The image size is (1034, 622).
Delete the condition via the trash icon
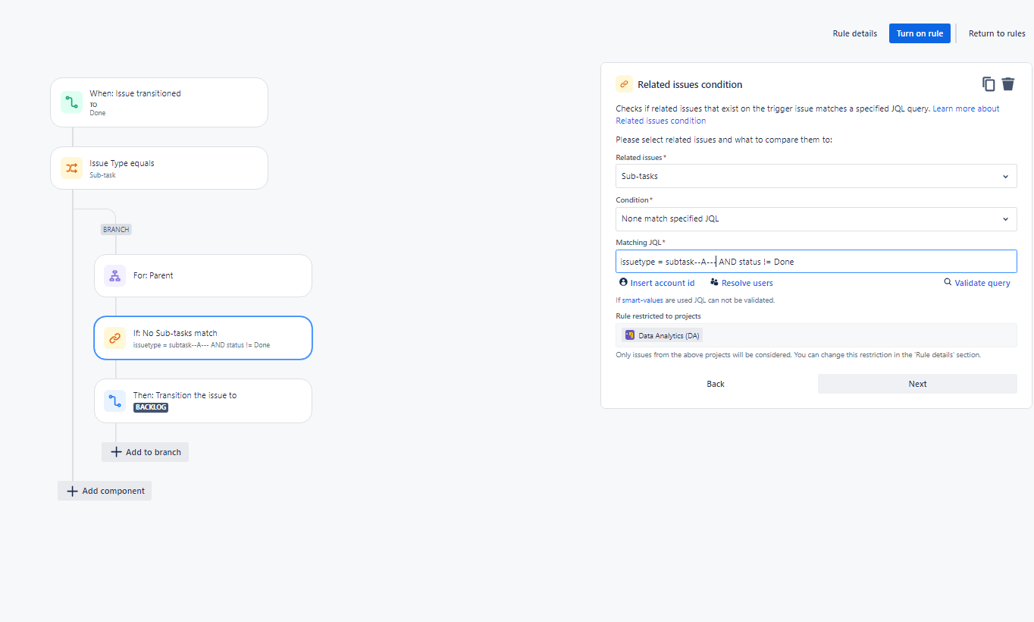(1008, 83)
